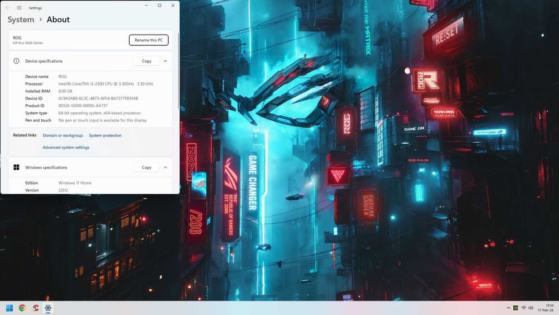The image size is (559, 315).
Task: Click the About page heading
Action: (x=58, y=20)
